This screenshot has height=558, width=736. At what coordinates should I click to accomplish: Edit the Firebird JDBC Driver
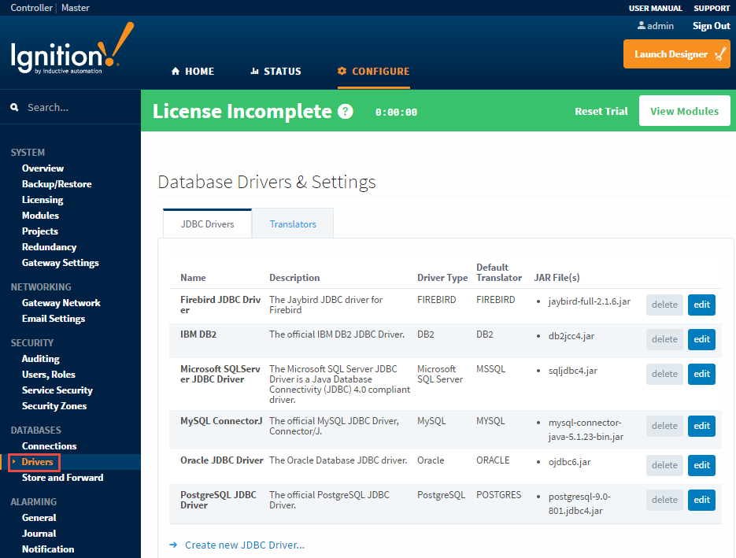point(701,305)
